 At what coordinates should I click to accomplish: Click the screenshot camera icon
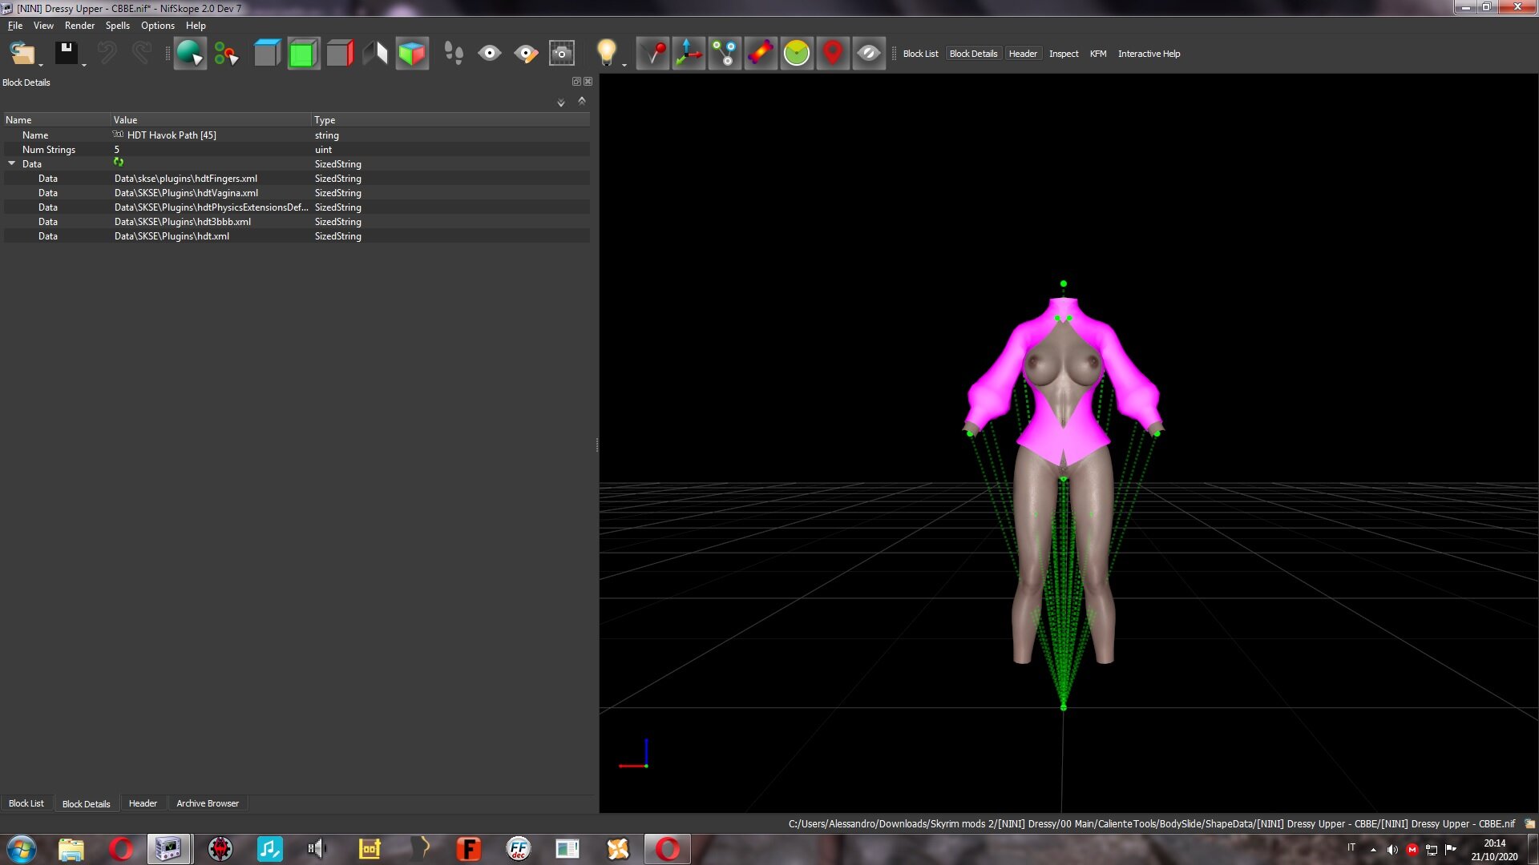[562, 54]
